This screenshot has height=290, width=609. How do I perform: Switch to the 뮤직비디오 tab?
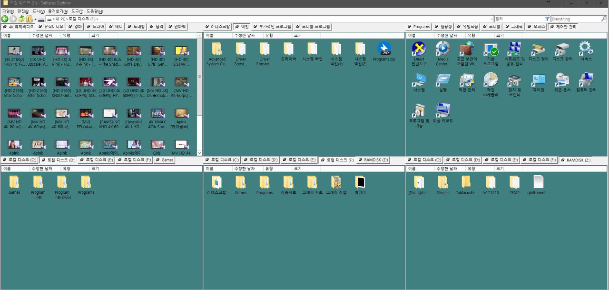(x=50, y=27)
